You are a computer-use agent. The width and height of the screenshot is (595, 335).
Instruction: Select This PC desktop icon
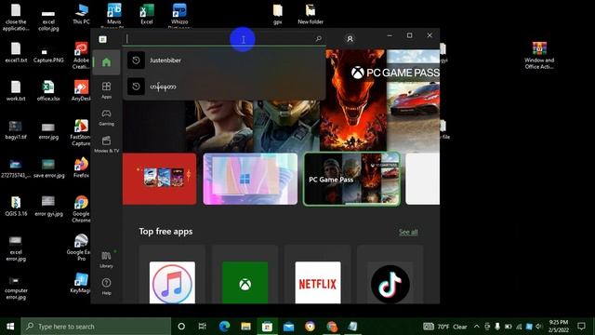pyautogui.click(x=81, y=15)
